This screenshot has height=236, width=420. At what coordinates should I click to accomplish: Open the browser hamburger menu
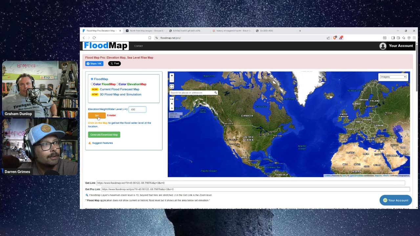point(414,38)
